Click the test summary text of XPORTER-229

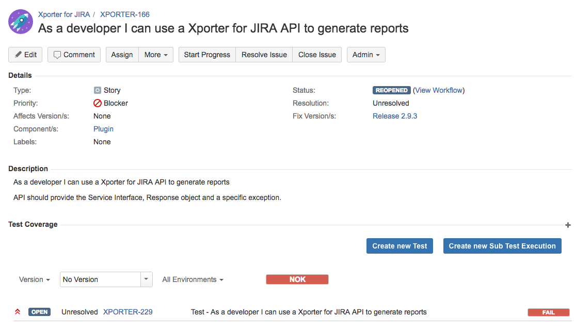309,312
